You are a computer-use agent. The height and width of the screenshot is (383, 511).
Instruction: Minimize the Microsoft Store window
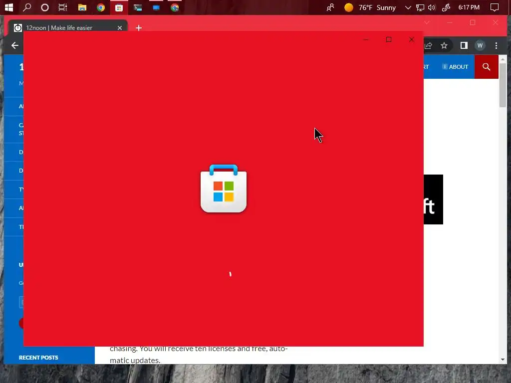pos(366,40)
